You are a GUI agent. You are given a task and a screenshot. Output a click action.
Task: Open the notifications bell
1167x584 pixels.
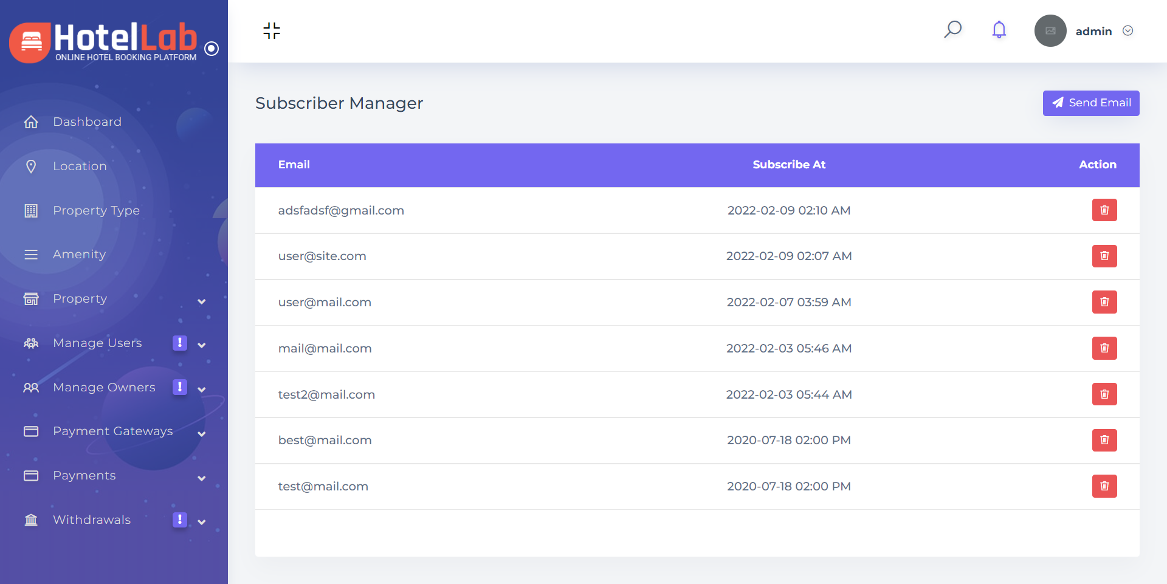[x=999, y=30]
